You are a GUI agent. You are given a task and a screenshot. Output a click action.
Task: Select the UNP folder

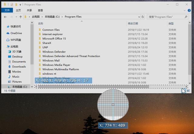(x=45, y=47)
